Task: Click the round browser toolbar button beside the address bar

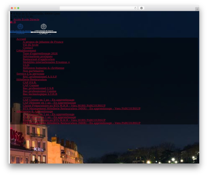Action: pyautogui.click(x=141, y=8)
